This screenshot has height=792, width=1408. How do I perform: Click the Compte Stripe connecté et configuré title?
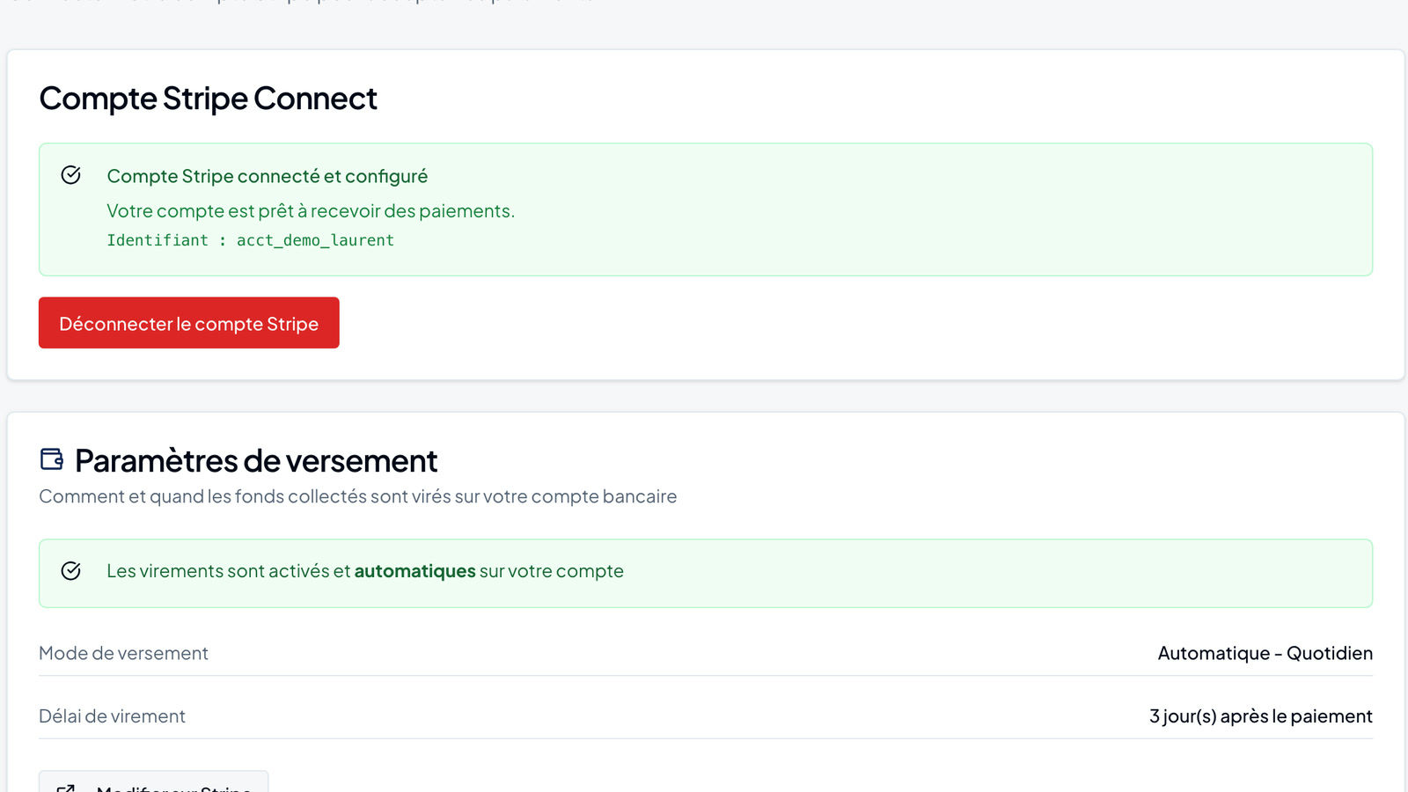coord(267,176)
